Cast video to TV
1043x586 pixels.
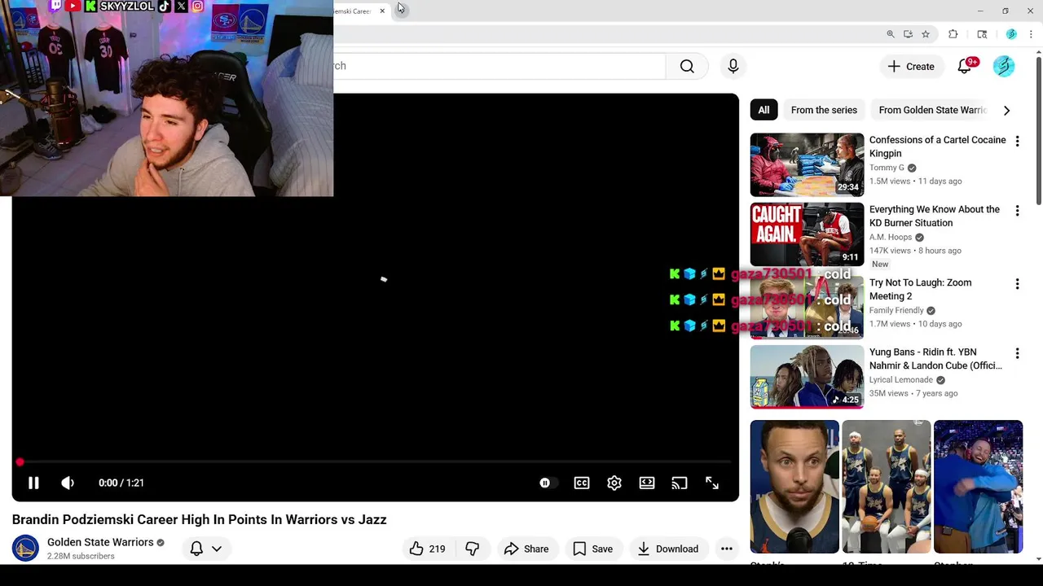(x=680, y=483)
